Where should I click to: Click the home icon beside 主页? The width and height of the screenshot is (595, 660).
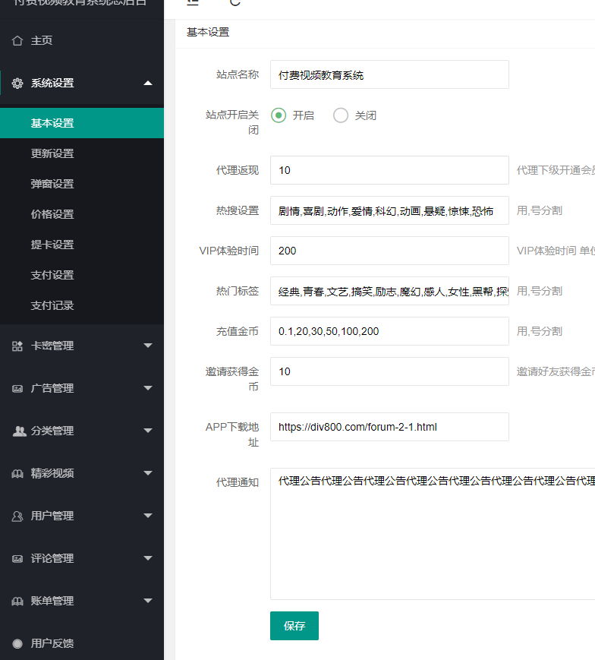coord(17,41)
